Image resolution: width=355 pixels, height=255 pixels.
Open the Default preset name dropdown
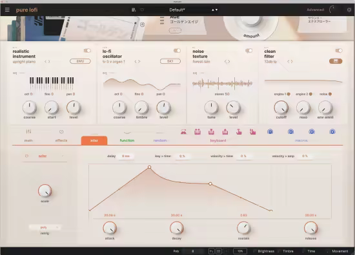177,10
